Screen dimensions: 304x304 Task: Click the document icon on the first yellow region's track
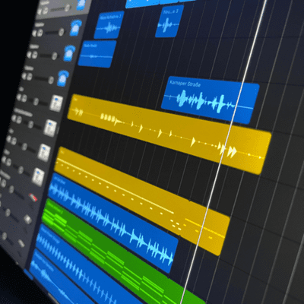(x=55, y=103)
